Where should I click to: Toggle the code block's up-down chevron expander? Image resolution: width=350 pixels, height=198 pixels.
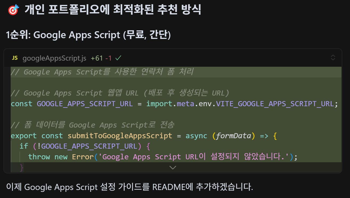pyautogui.click(x=333, y=57)
